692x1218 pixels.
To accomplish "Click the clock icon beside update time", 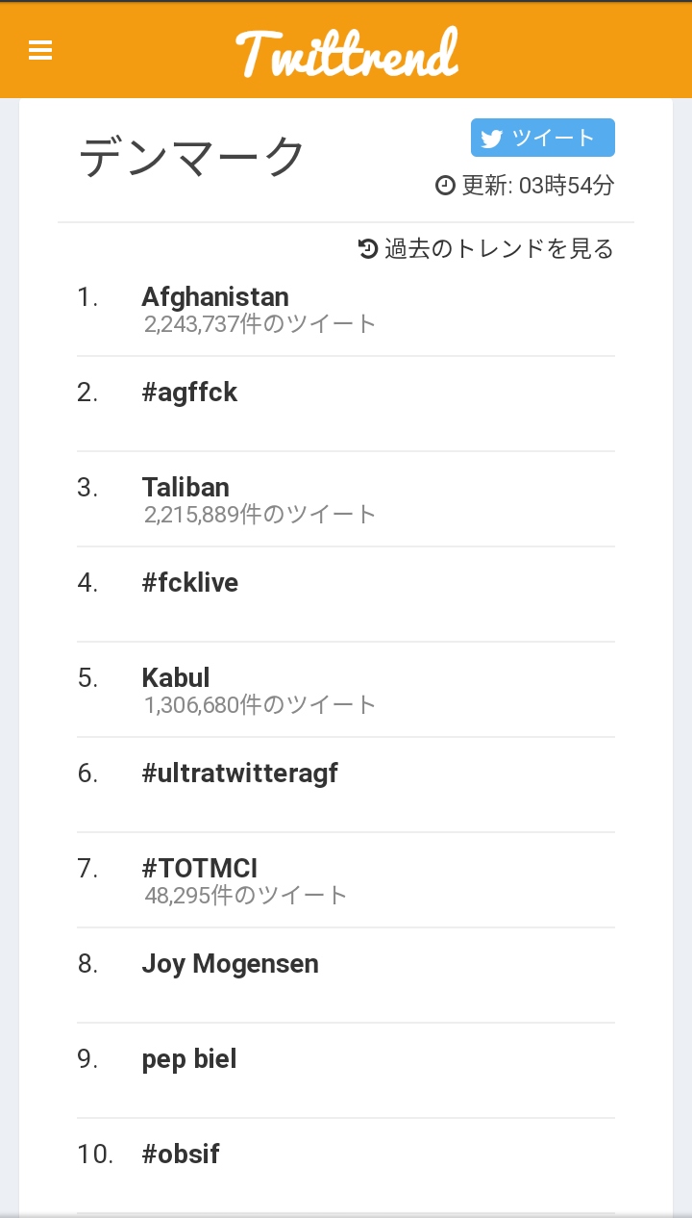I will click(445, 185).
